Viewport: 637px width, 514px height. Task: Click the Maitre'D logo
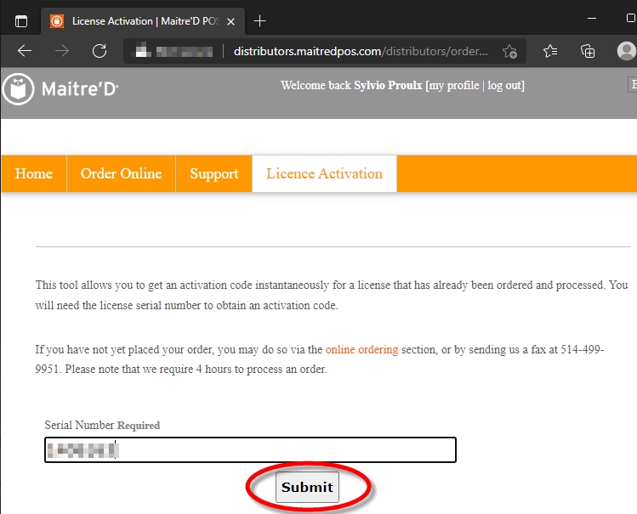(60, 87)
